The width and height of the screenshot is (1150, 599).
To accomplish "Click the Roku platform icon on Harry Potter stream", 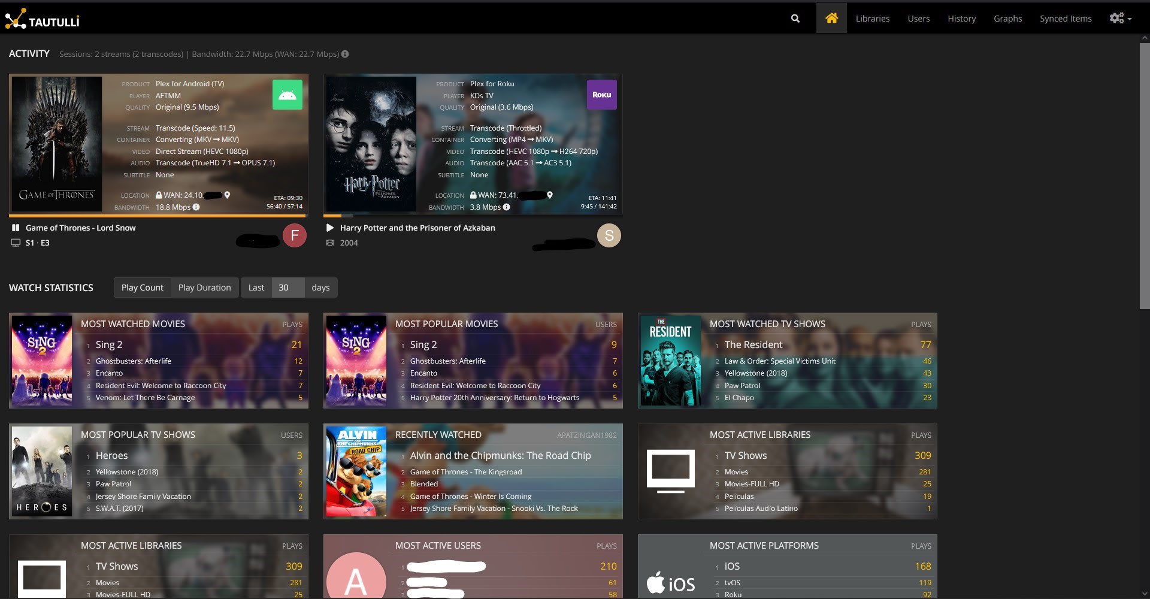I will (601, 94).
